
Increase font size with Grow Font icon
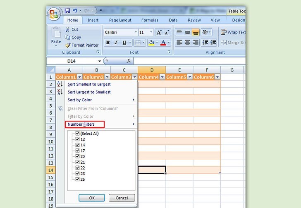pyautogui.click(x=159, y=32)
